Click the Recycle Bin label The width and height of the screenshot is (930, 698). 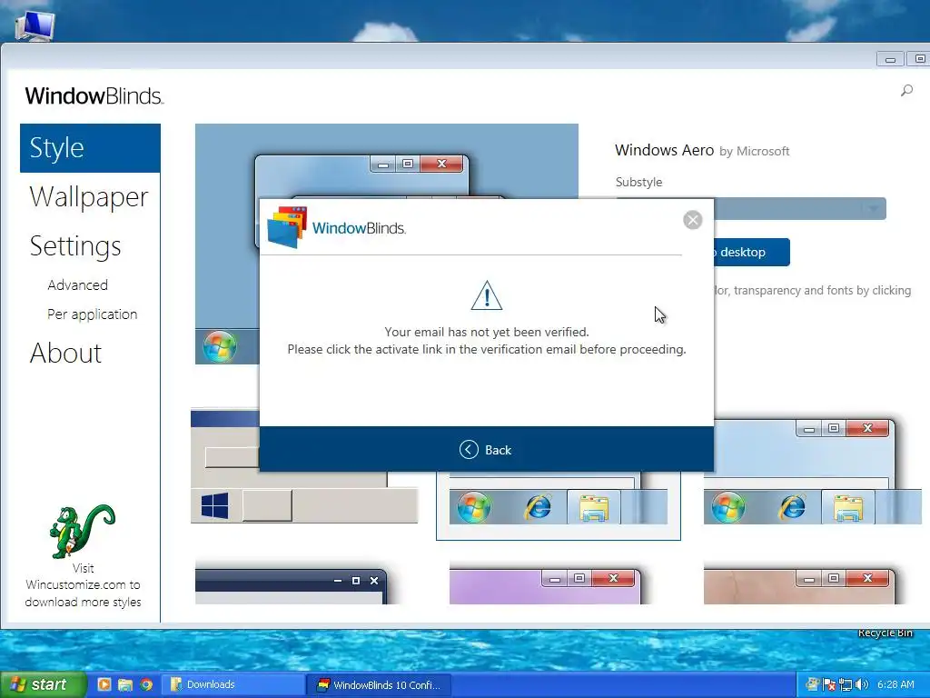(885, 633)
